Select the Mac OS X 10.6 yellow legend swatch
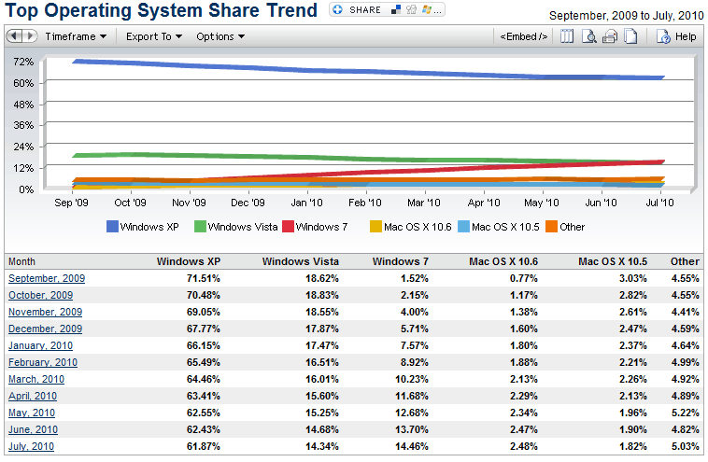The width and height of the screenshot is (708, 462). pos(374,226)
